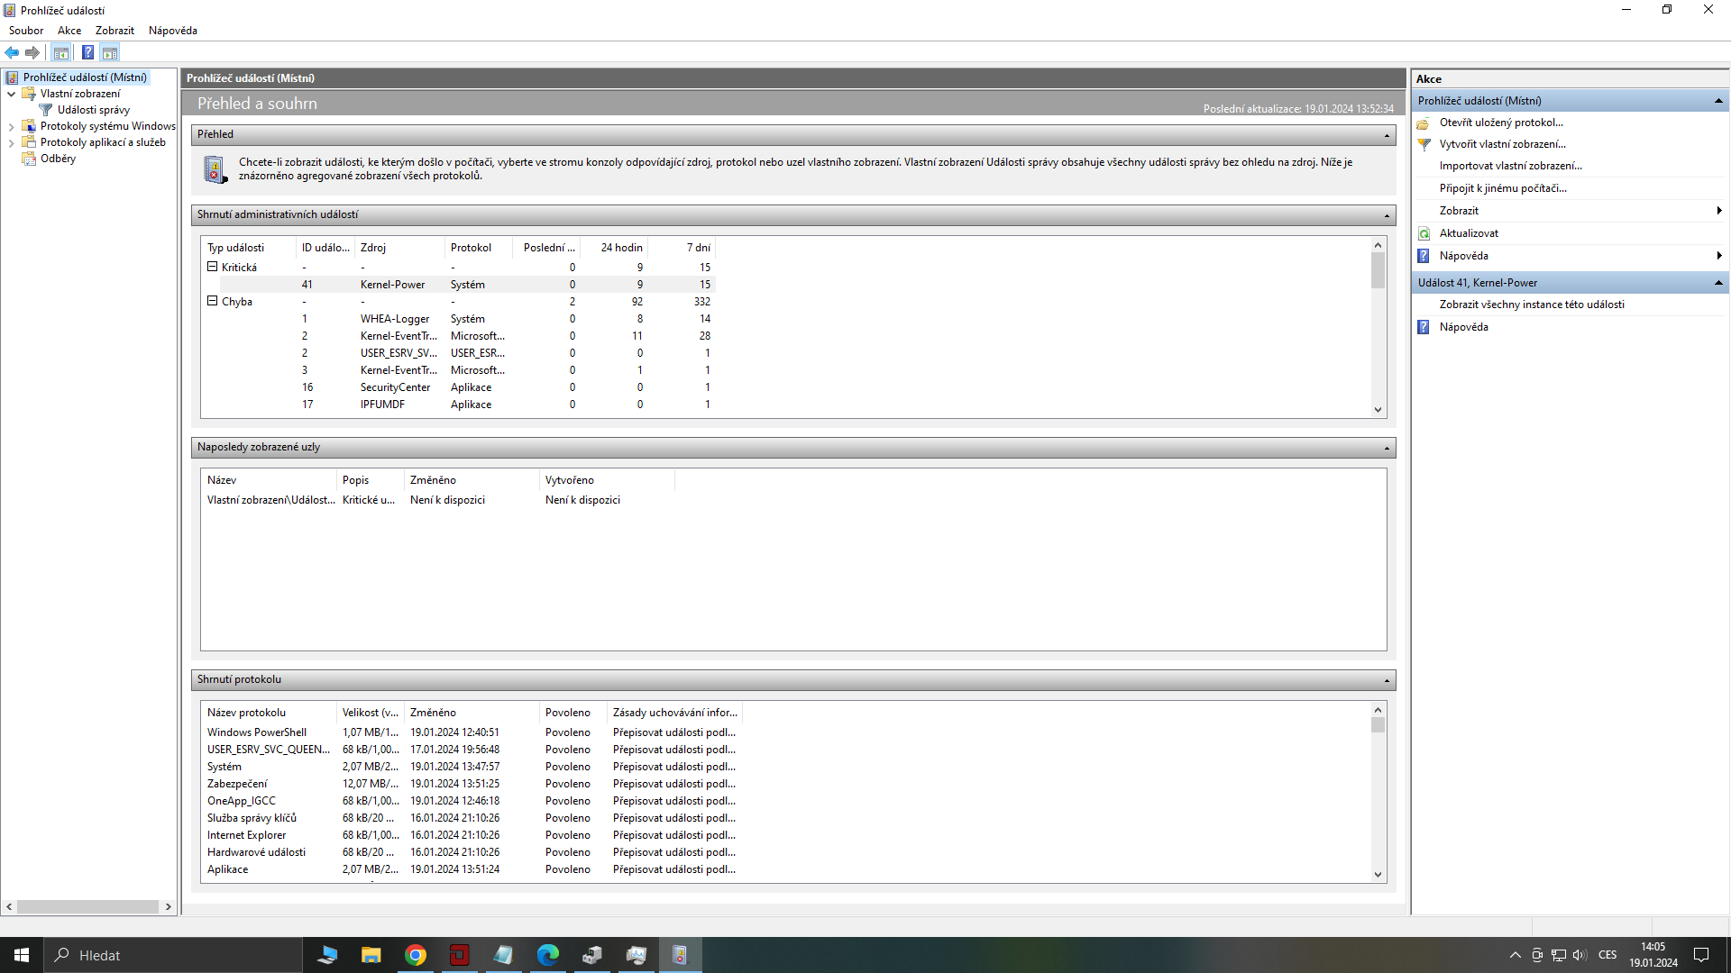Click the horizontal scrollbar in the tree pane
Screen dimensions: 1731x973
pyautogui.click(x=87, y=906)
